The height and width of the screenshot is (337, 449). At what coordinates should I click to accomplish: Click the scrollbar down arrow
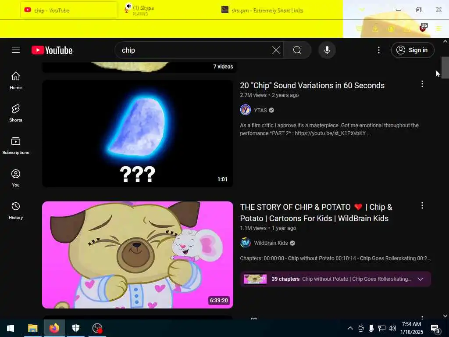click(445, 316)
